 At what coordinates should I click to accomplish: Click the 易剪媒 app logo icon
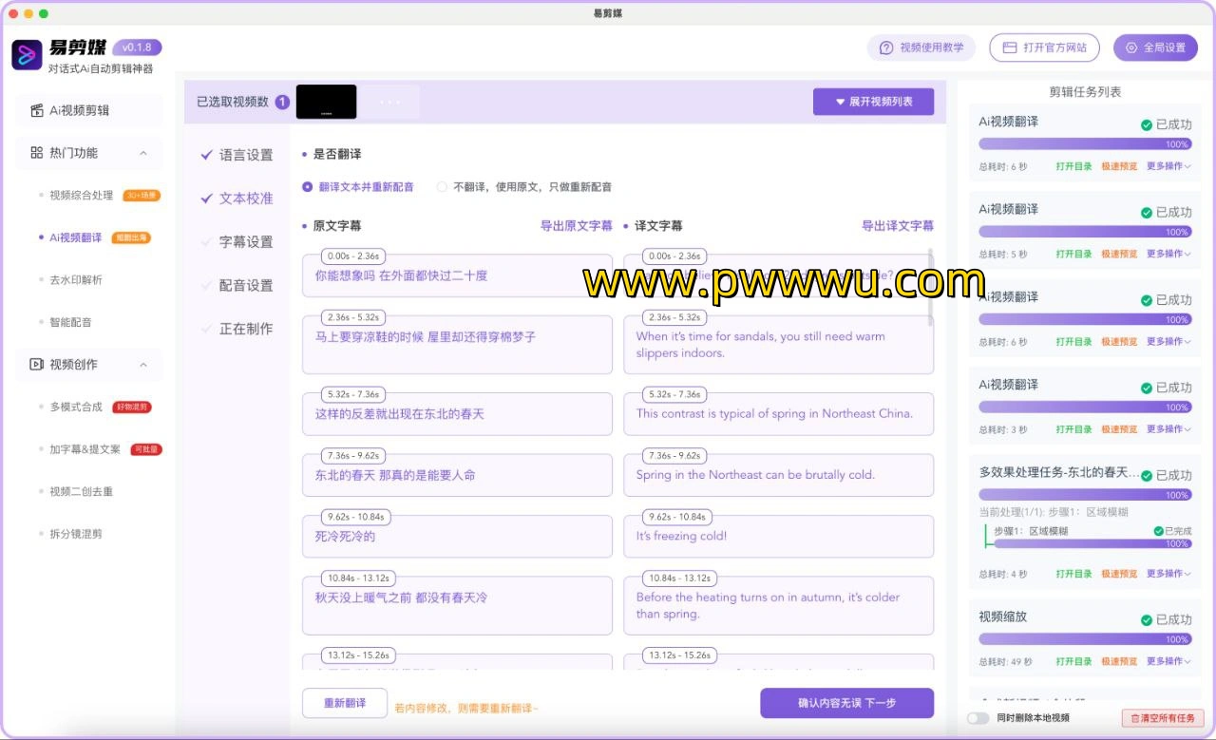coord(27,55)
